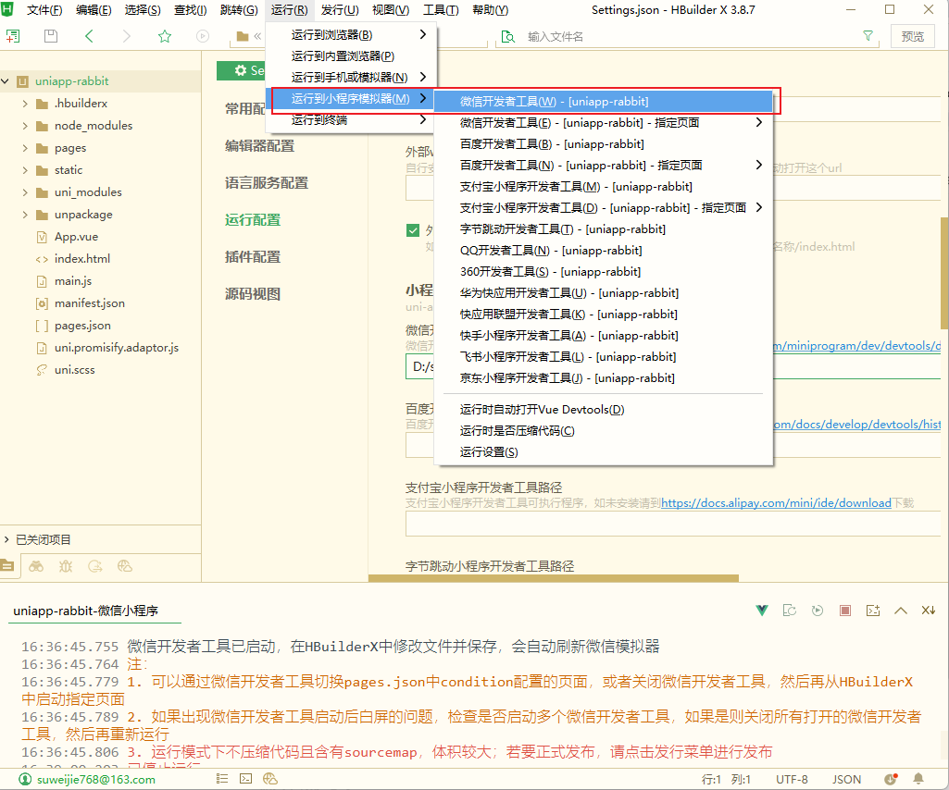This screenshot has height=790, width=949.
Task: Open the 运行到浏览器(B) submenu
Action: click(351, 35)
